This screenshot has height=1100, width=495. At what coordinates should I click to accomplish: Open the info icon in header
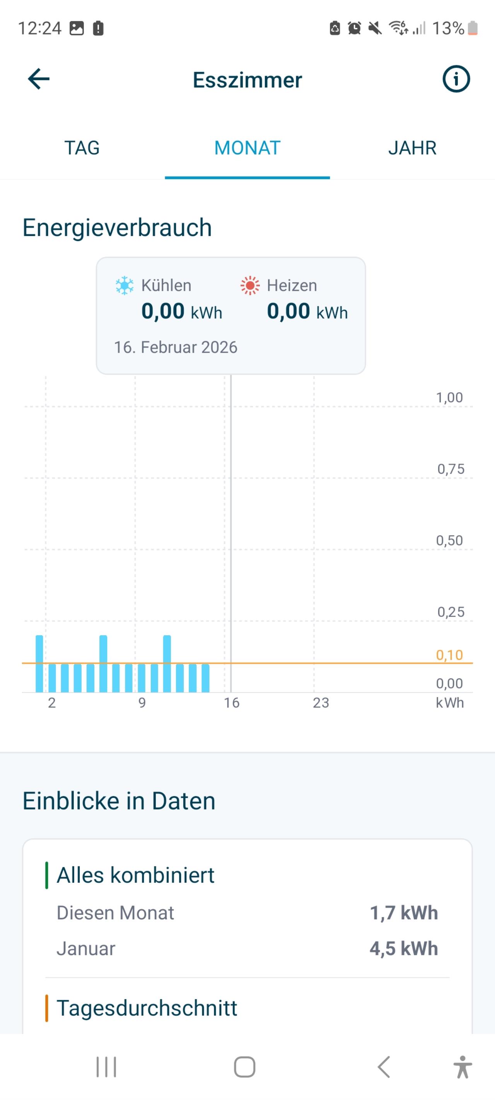click(456, 79)
